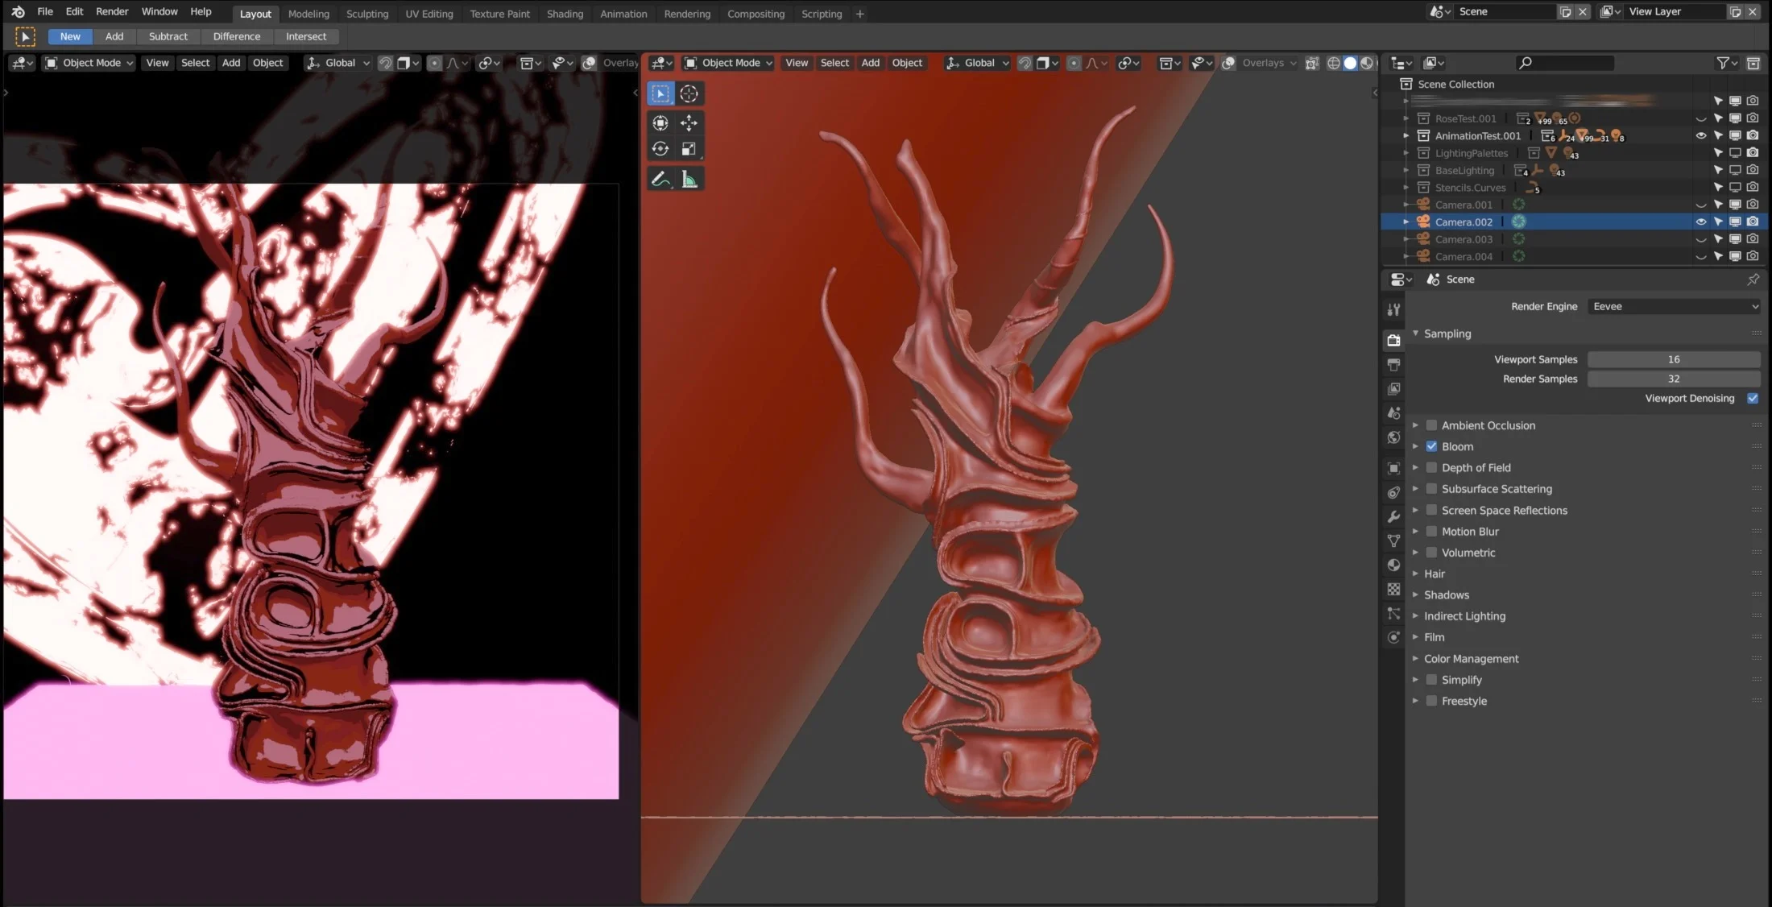Enable the Screen Space Reflections checkbox
Viewport: 1772px width, 907px height.
point(1431,510)
